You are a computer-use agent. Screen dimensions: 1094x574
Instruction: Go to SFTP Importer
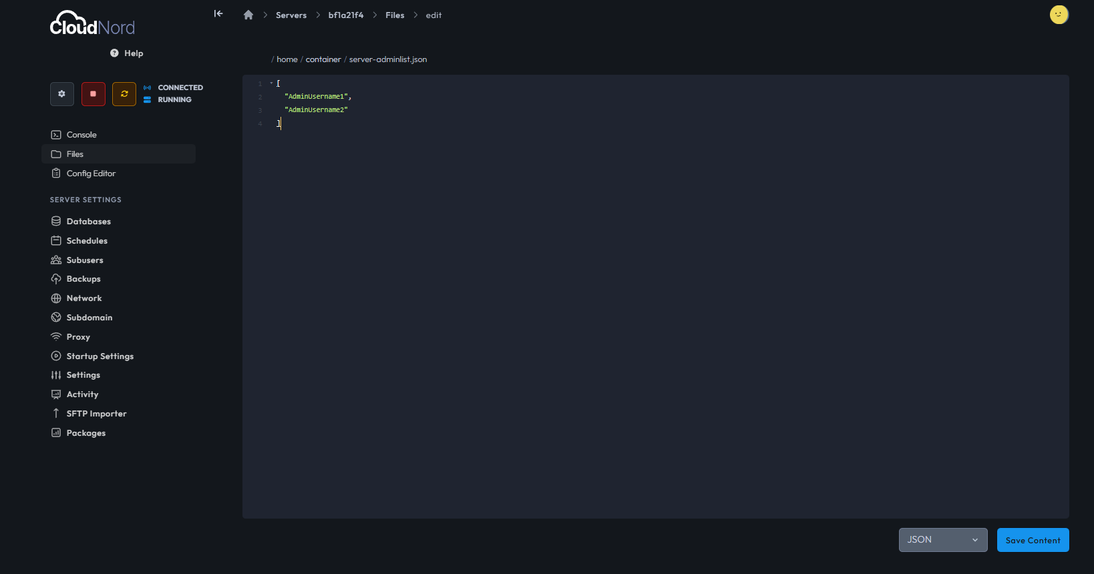tap(96, 414)
